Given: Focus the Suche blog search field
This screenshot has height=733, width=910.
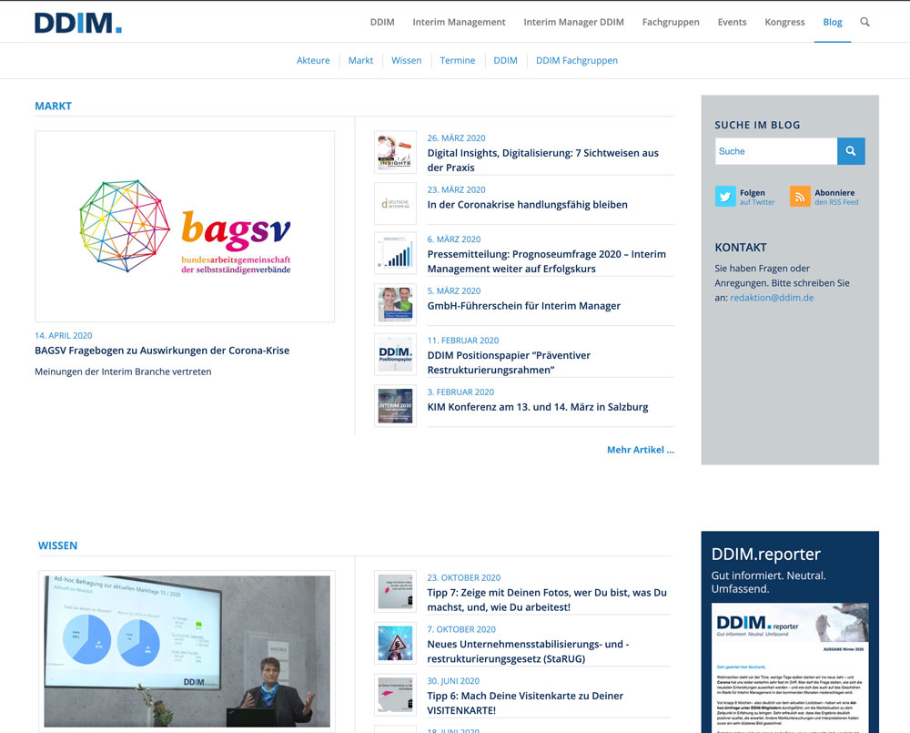Looking at the screenshot, I should pos(775,151).
